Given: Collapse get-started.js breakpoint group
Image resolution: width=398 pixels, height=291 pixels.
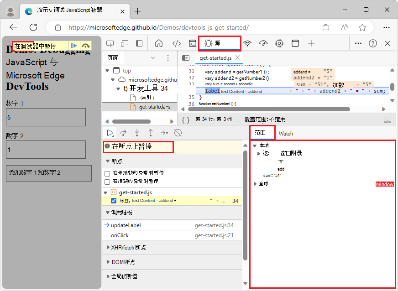Looking at the screenshot, I should click(105, 193).
